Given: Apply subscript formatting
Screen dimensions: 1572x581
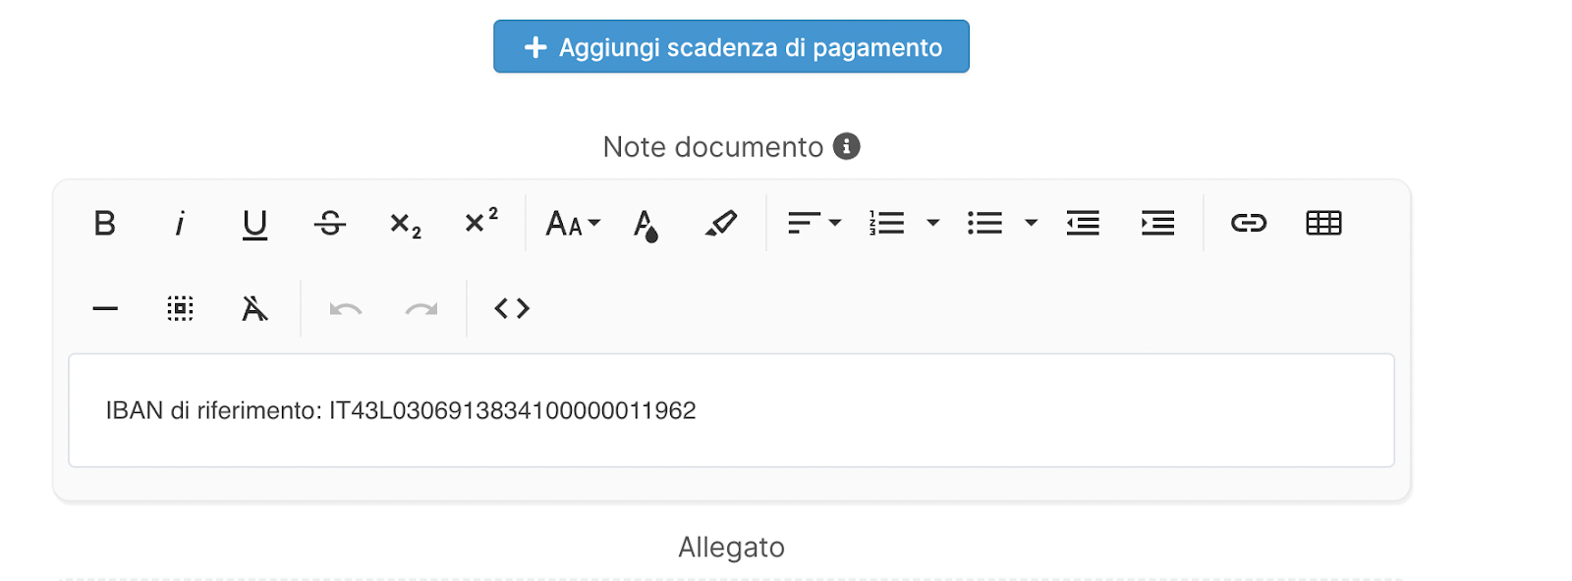Looking at the screenshot, I should click(405, 225).
